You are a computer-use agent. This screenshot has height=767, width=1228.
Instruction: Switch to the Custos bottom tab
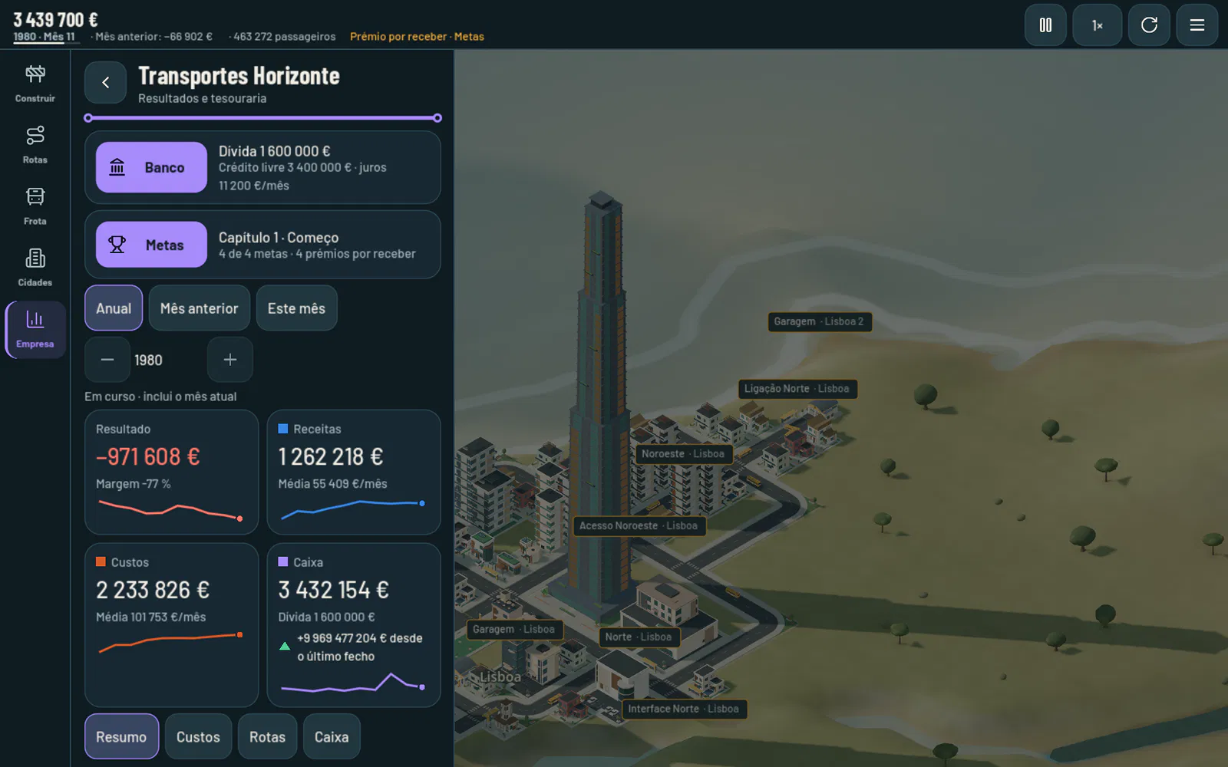click(x=198, y=737)
